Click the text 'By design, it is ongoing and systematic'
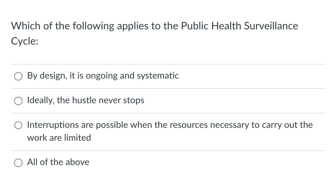This screenshot has height=180, width=330. [x=103, y=76]
